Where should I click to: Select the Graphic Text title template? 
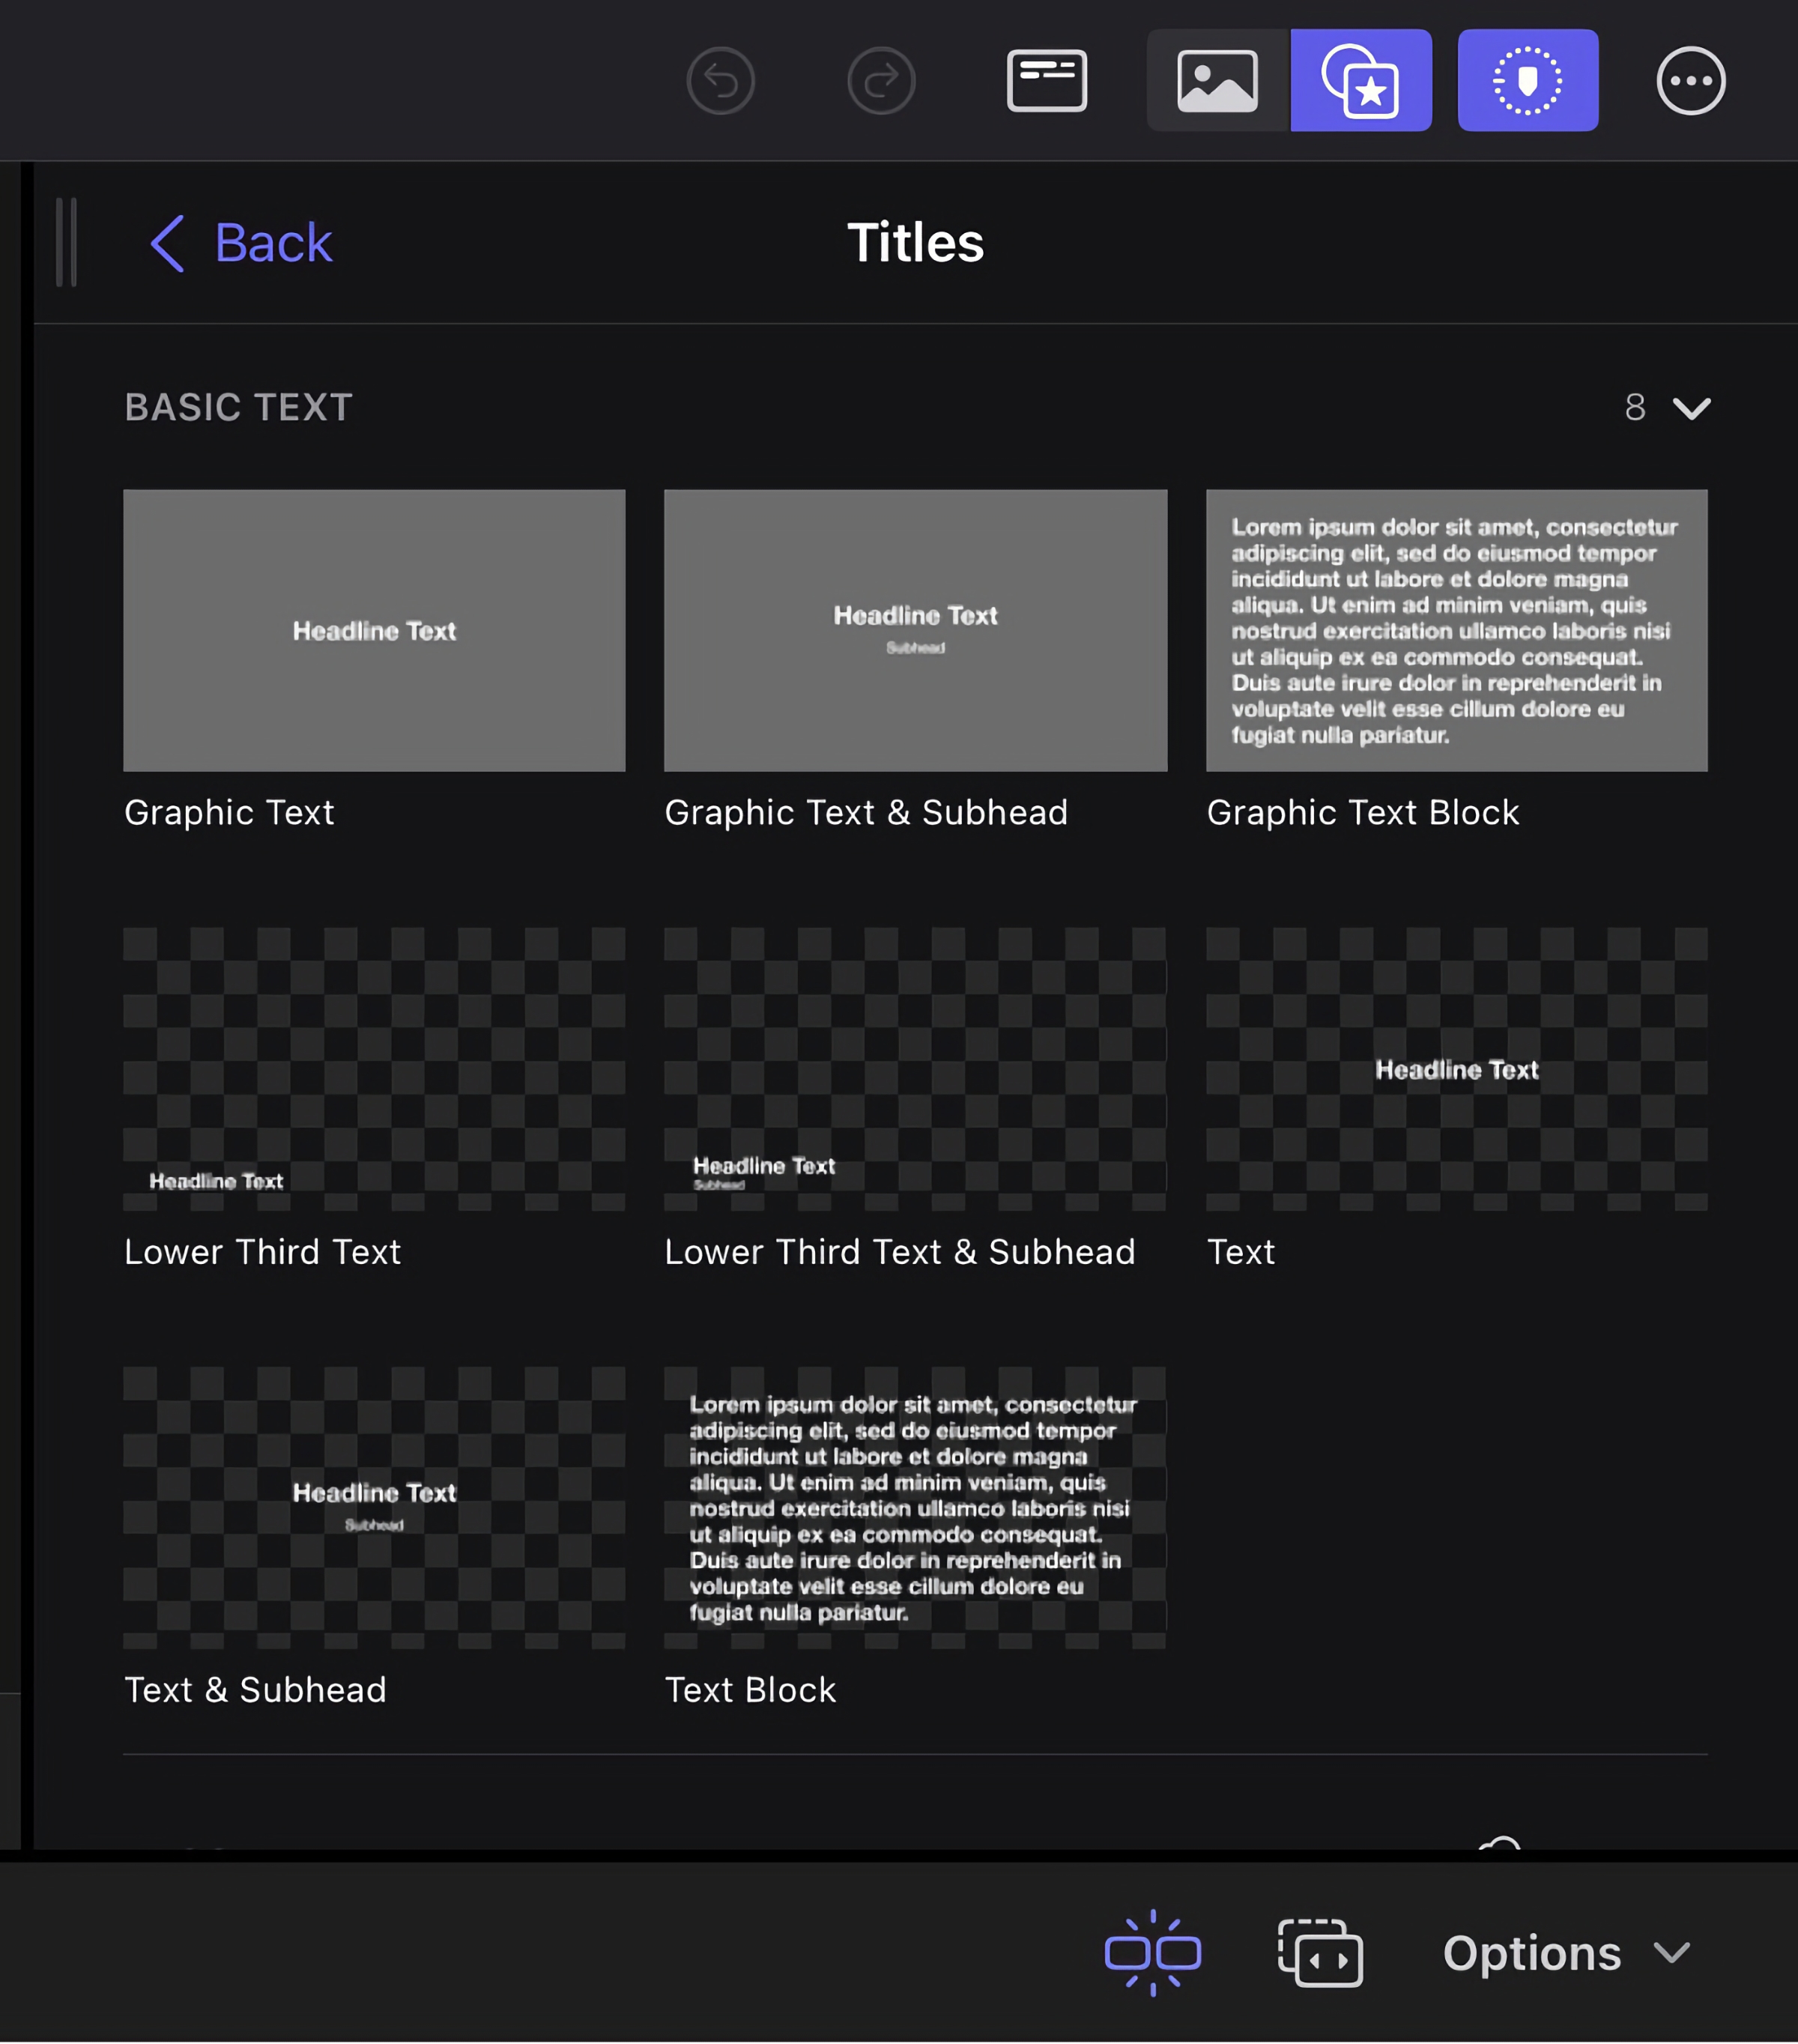coord(373,630)
